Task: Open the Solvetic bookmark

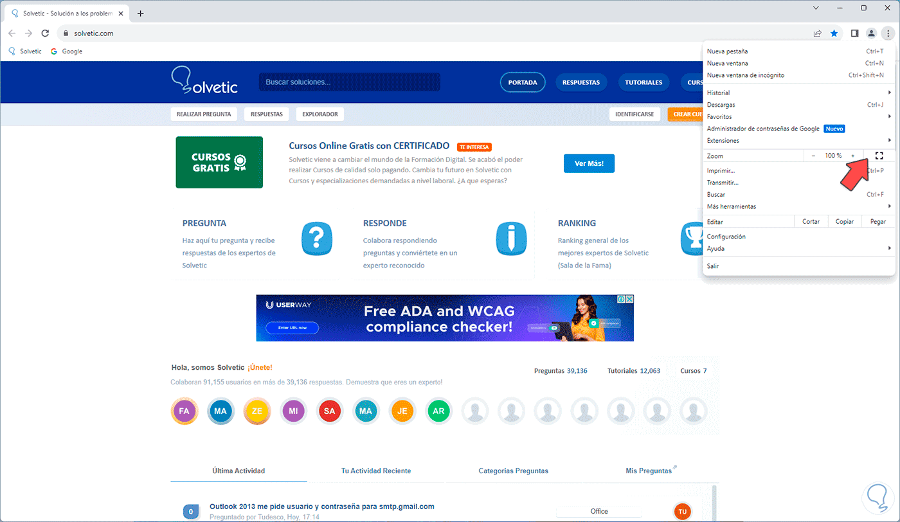Action: [24, 51]
